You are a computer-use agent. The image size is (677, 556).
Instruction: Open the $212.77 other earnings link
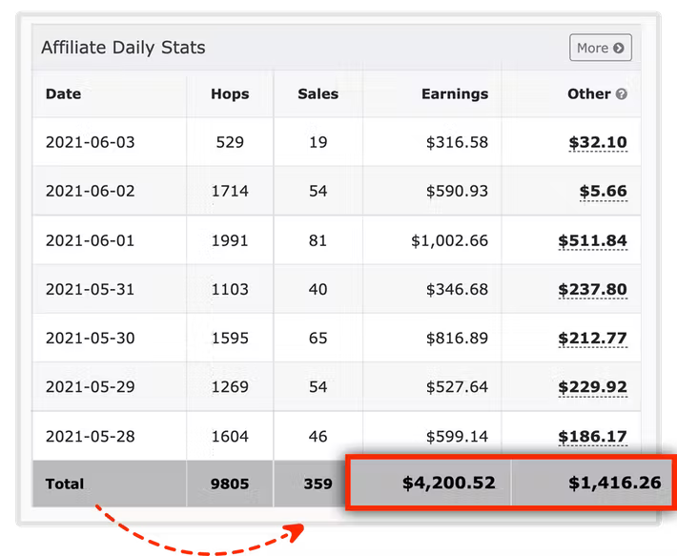pos(592,339)
